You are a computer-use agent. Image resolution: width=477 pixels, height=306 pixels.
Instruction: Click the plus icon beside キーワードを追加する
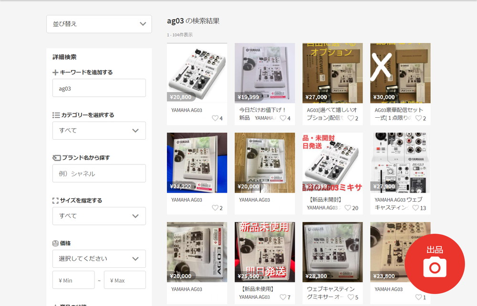(x=55, y=72)
